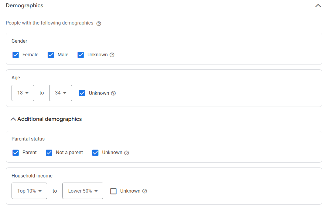Open the upper age limit dropdown showing 34
328x205 pixels.
[x=60, y=93]
